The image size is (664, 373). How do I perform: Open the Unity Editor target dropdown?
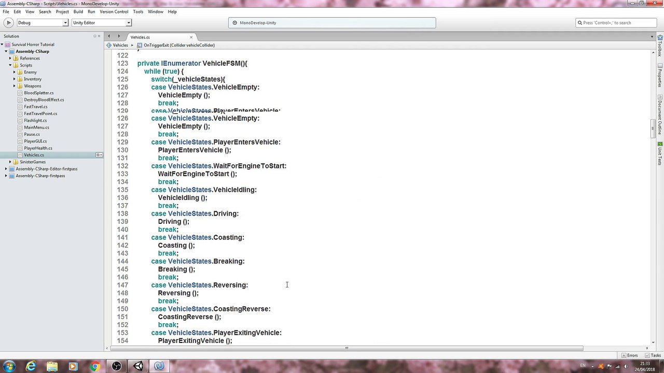[x=101, y=23]
